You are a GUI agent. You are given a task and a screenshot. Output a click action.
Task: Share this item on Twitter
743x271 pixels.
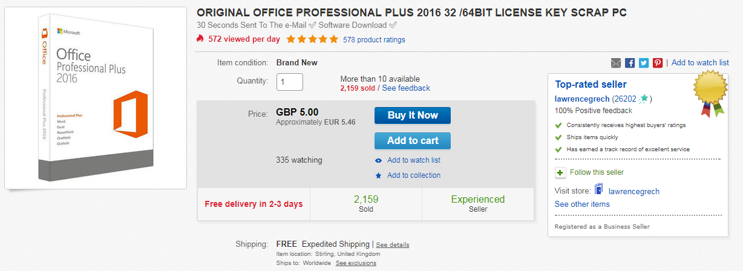pos(644,63)
